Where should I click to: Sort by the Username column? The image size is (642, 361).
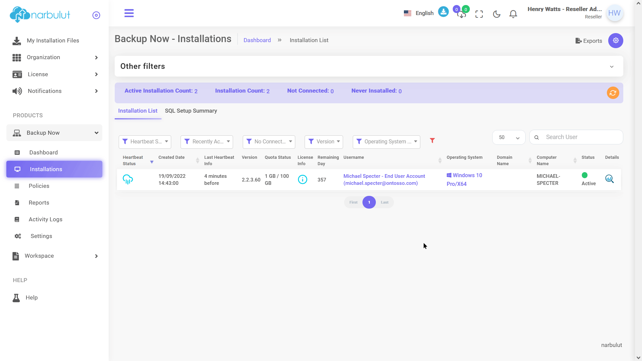coord(440,161)
